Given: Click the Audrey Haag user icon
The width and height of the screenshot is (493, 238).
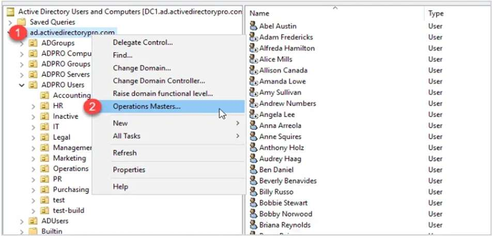Looking at the screenshot, I should point(253,158).
